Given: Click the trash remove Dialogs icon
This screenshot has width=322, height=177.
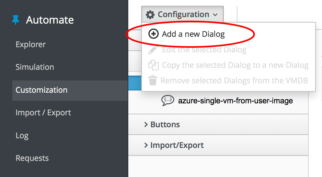Looking at the screenshot, I should point(152,80).
